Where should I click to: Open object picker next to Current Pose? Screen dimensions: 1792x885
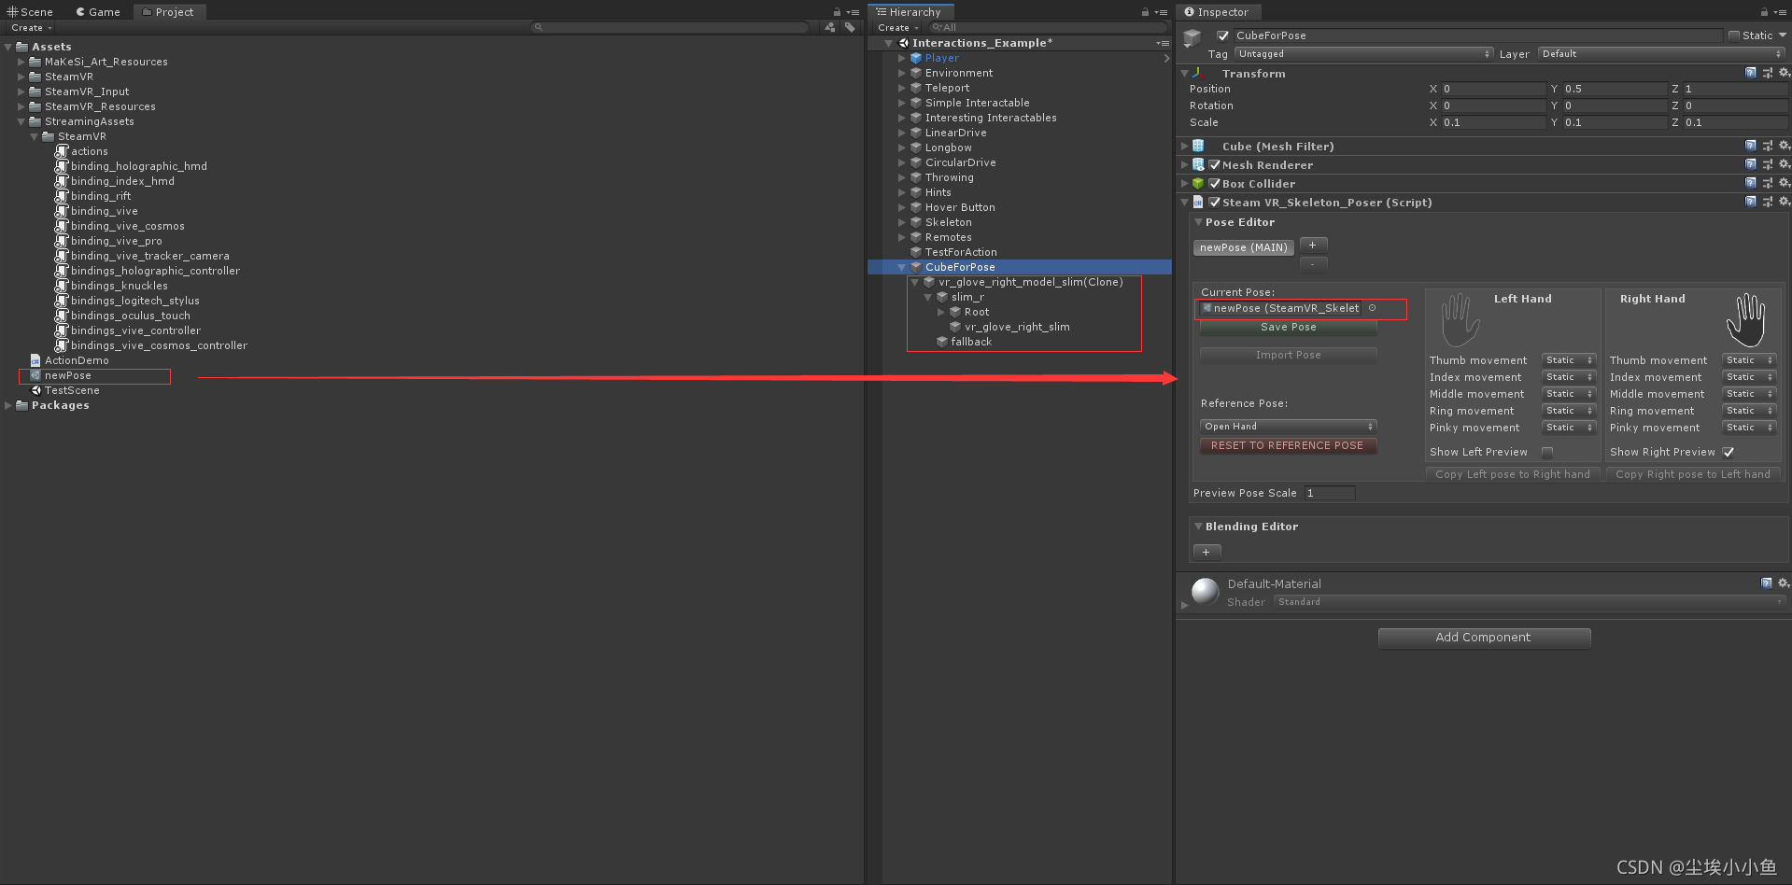[x=1372, y=308]
